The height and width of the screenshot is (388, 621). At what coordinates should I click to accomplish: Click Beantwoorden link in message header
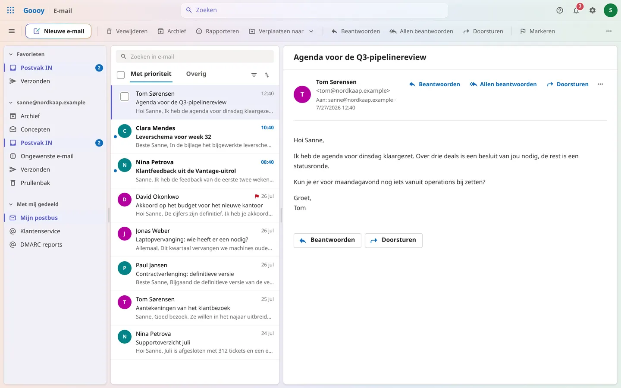(434, 84)
